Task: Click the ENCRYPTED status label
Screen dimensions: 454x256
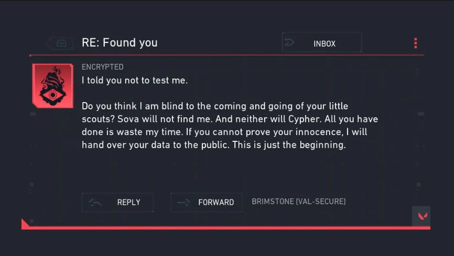Action: tap(103, 67)
